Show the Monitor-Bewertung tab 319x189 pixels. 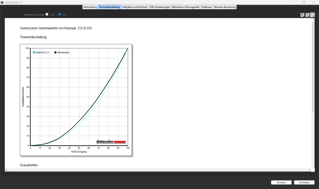pos(225,7)
